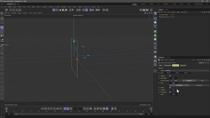210x118 pixels.
Task: Open the Shape Rectangle dropdown
Action: coord(187,70)
